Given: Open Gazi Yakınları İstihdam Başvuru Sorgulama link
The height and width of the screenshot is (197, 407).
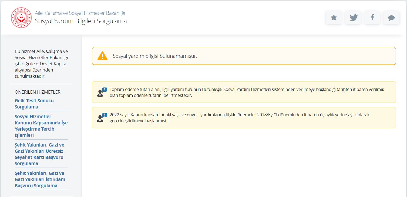Looking at the screenshot, I should point(40,179).
